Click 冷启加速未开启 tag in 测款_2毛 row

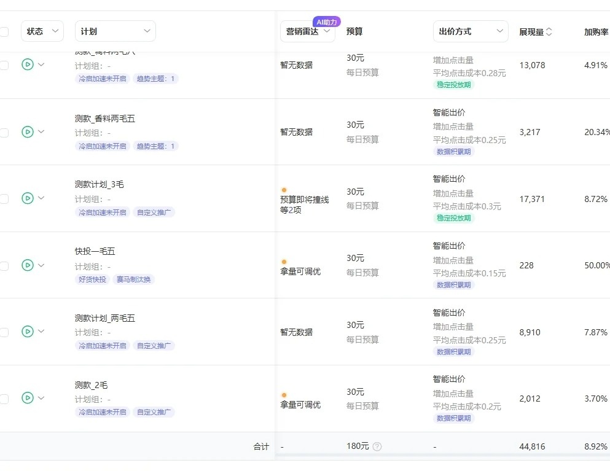coord(103,412)
